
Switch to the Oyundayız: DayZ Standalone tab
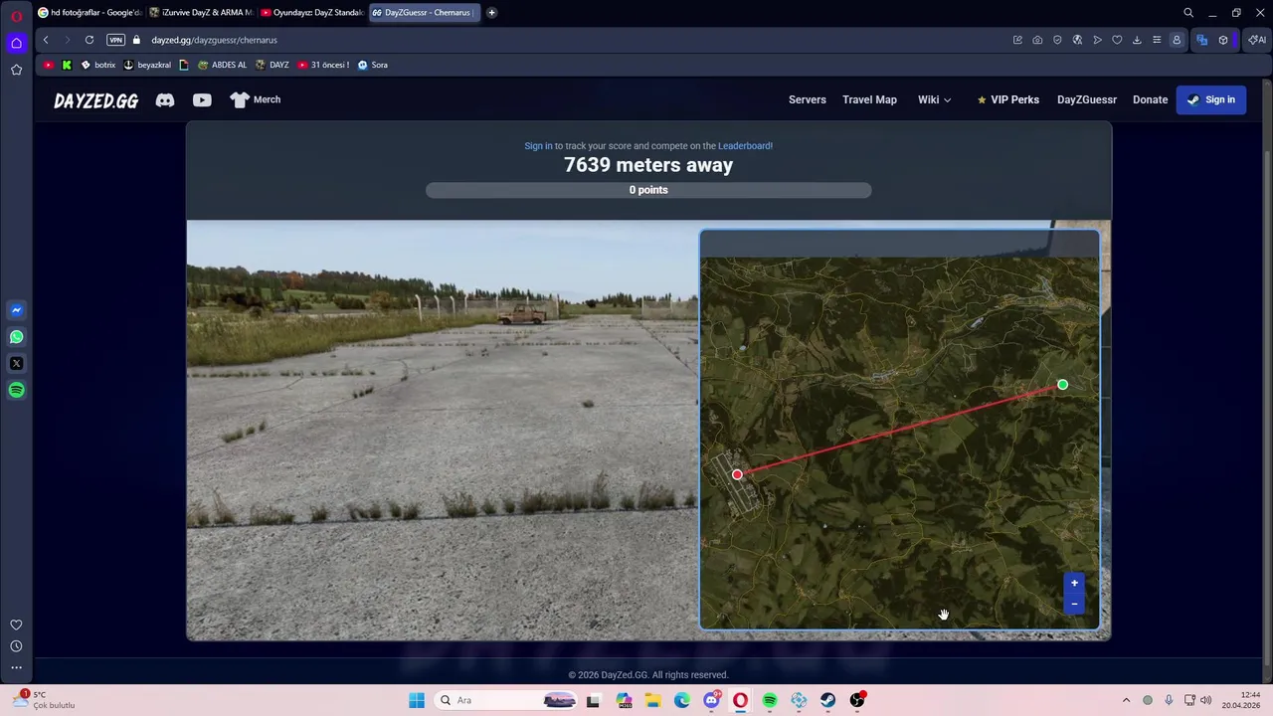(x=312, y=13)
